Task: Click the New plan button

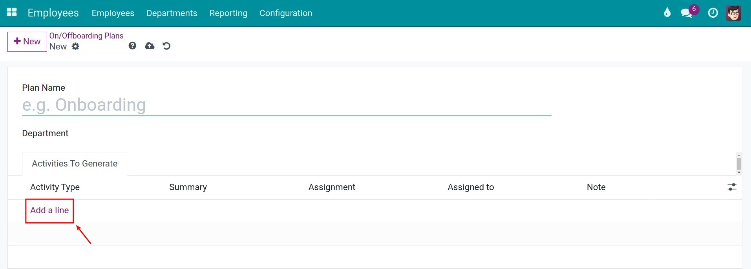Action: 27,42
